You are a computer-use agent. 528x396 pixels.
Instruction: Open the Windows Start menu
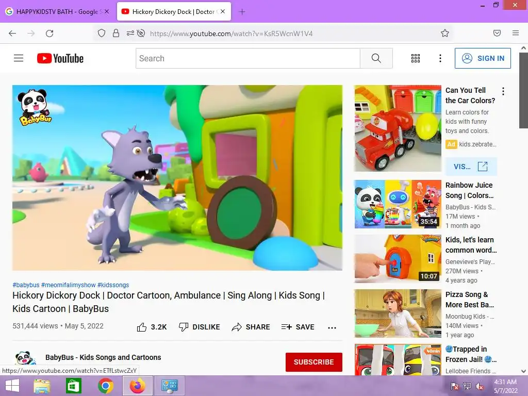(x=12, y=386)
